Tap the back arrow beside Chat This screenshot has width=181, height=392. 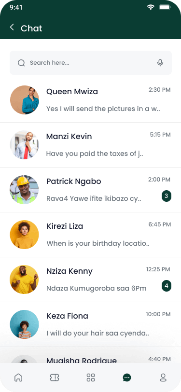(12, 27)
